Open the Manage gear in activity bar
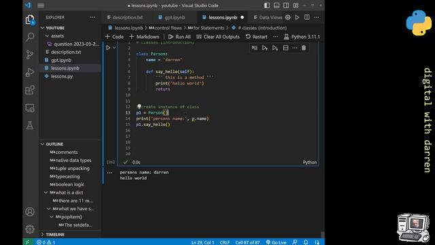The height and width of the screenshot is (245, 435). coord(30,229)
